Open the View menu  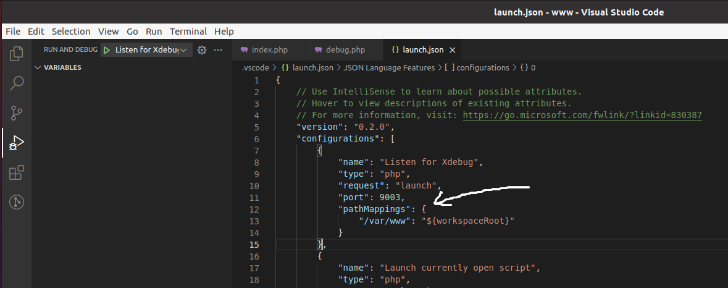pos(108,31)
